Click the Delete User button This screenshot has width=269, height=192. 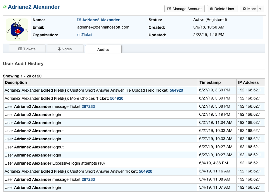[x=222, y=9]
